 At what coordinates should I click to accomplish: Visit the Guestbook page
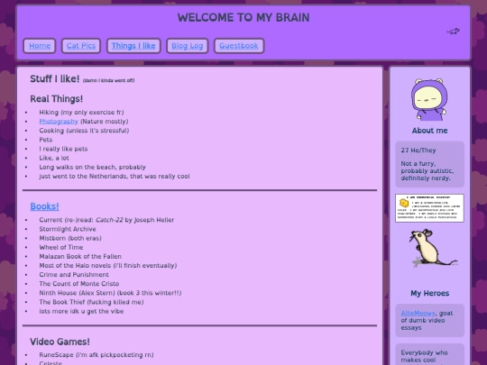point(239,46)
